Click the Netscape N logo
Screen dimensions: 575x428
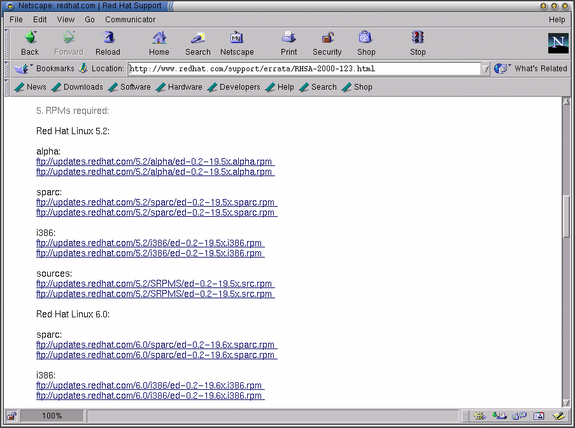point(558,43)
